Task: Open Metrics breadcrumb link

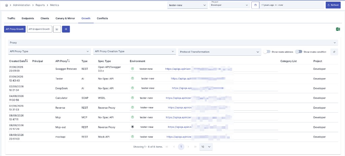Action: point(55,5)
